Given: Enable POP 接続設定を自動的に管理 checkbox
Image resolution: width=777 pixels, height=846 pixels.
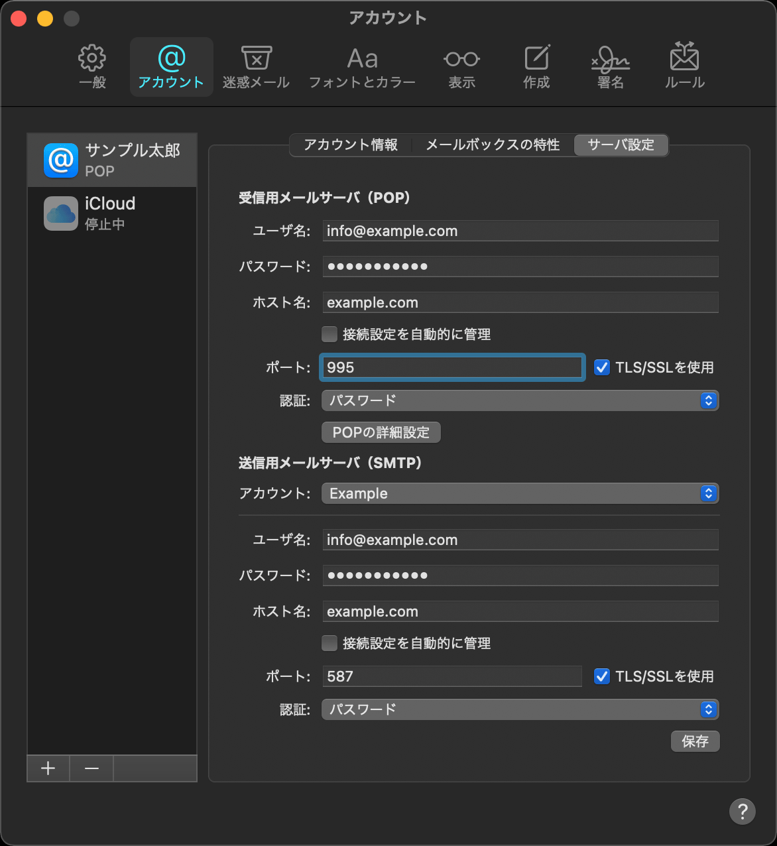Looking at the screenshot, I should coord(329,334).
